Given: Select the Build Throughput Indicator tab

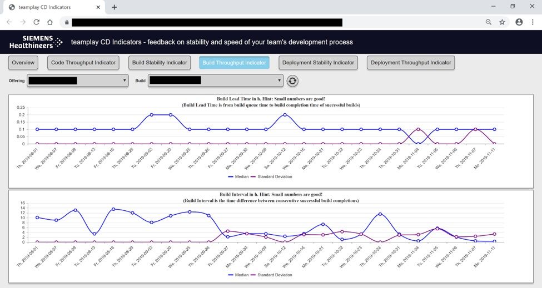Looking at the screenshot, I should tap(234, 63).
